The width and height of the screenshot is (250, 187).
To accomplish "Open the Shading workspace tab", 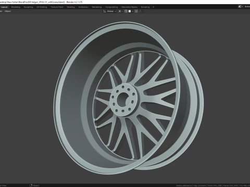I will click(71, 7).
